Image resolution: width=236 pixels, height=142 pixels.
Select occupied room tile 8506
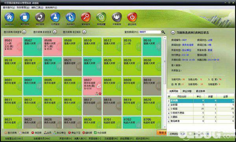[x=53, y=47]
